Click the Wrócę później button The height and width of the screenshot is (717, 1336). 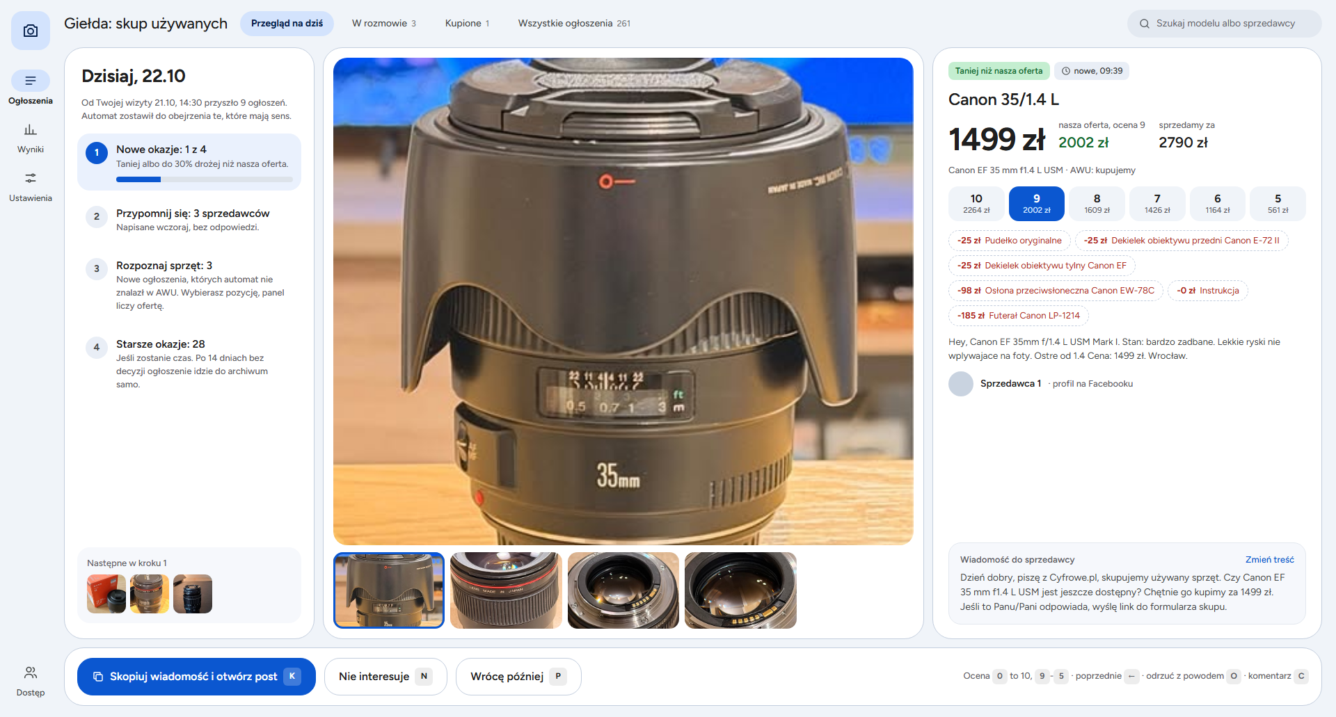click(518, 677)
